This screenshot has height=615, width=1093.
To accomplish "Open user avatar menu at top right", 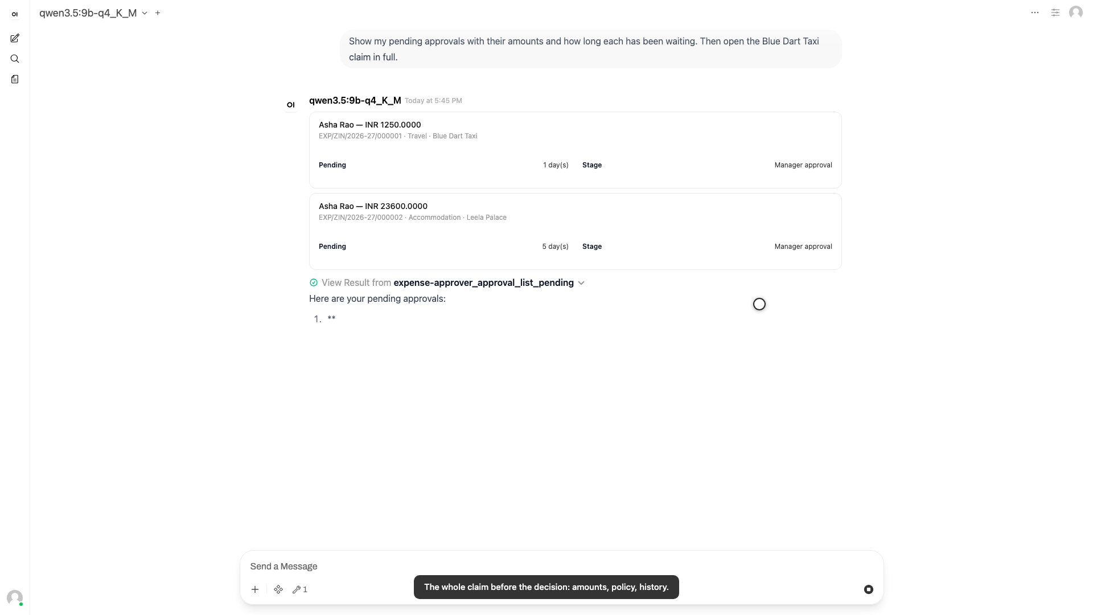I will [x=1076, y=13].
